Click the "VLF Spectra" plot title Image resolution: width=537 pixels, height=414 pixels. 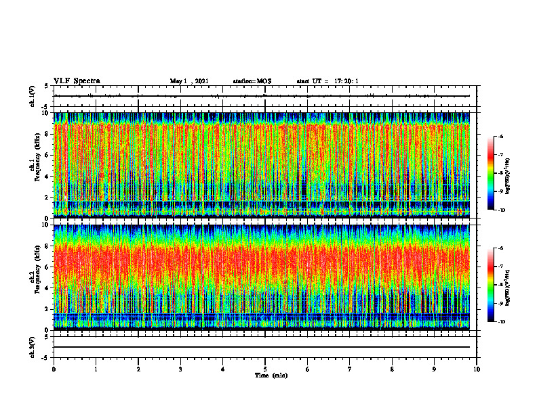[77, 81]
